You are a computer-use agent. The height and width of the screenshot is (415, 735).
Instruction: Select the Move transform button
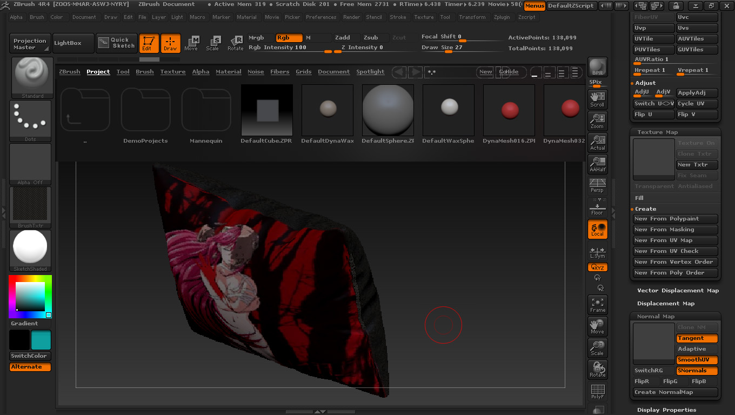(x=191, y=43)
